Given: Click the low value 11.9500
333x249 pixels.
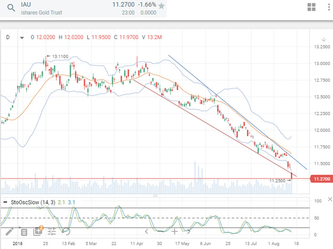Looking at the screenshot, I should [101, 37].
